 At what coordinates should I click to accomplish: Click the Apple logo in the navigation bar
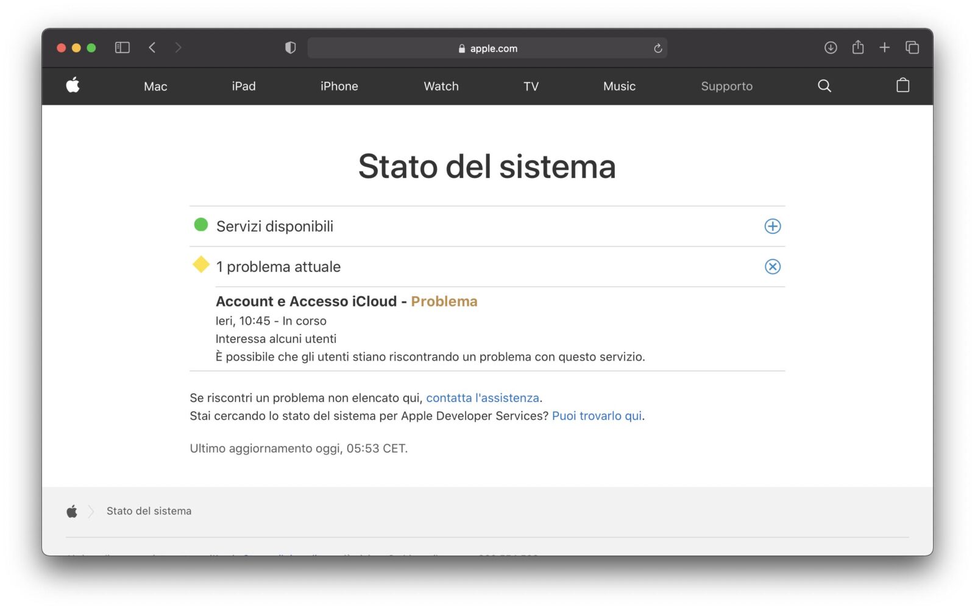(x=73, y=85)
